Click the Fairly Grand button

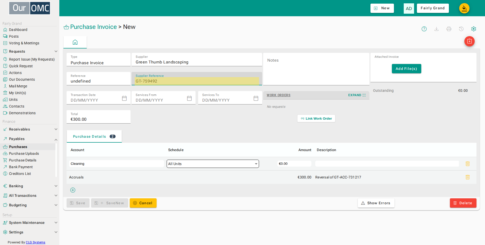click(x=433, y=8)
